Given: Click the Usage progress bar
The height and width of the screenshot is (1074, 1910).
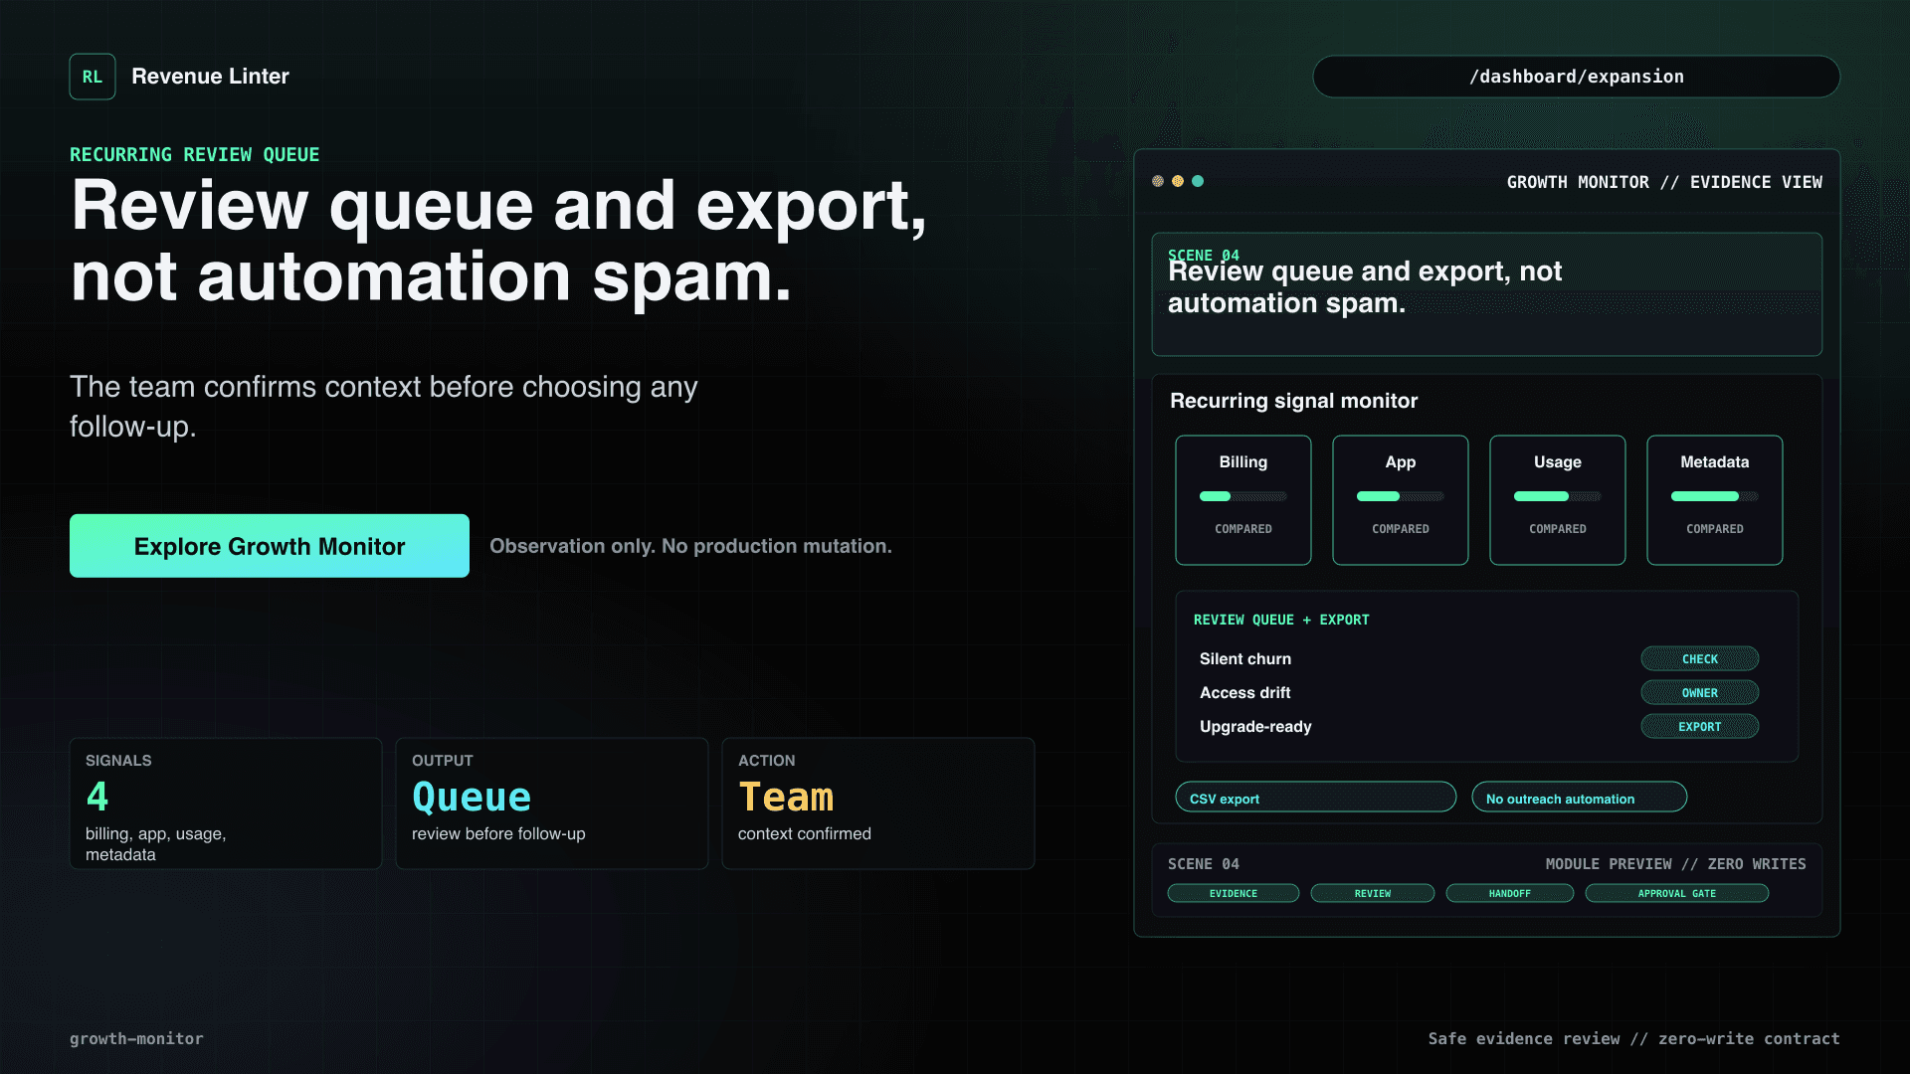Looking at the screenshot, I should tap(1558, 496).
